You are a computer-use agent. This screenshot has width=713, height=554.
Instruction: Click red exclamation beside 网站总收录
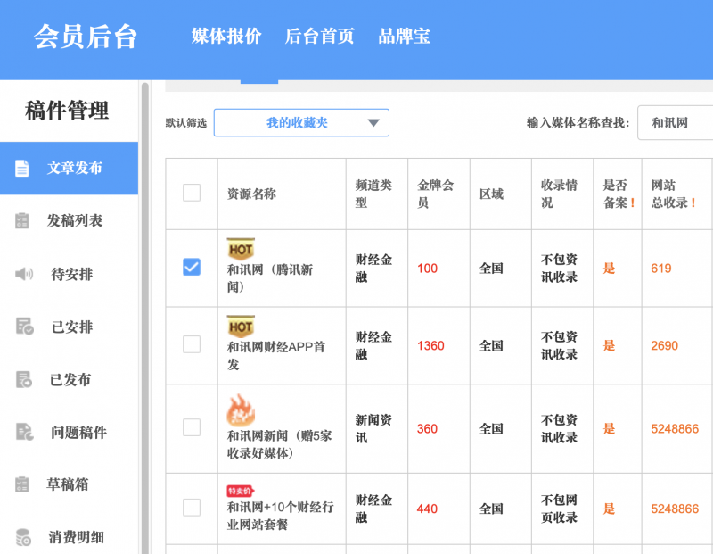pos(693,203)
